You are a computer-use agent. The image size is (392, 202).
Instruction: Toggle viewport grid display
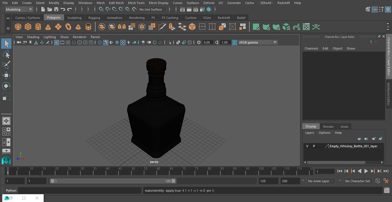(57, 42)
